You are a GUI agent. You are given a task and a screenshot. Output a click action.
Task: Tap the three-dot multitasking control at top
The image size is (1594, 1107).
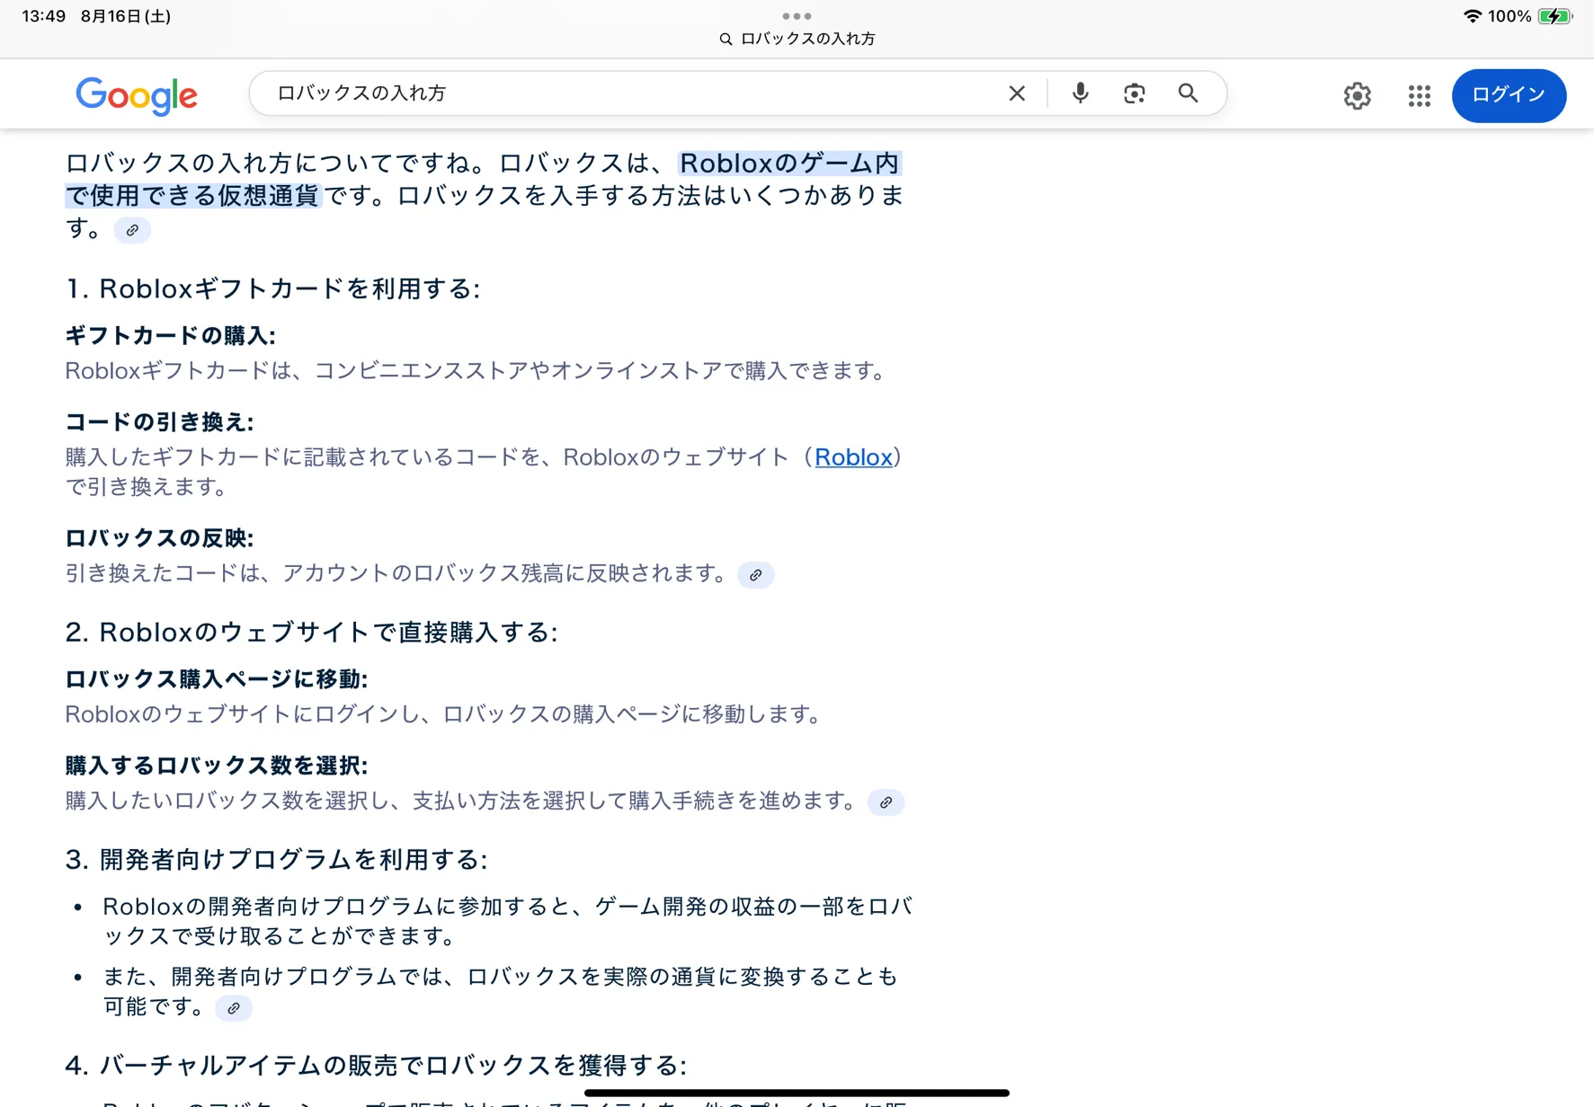pos(797,16)
